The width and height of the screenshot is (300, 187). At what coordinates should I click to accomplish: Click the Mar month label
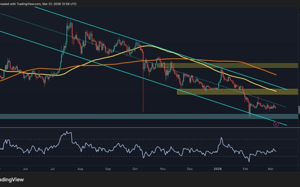click(271, 169)
